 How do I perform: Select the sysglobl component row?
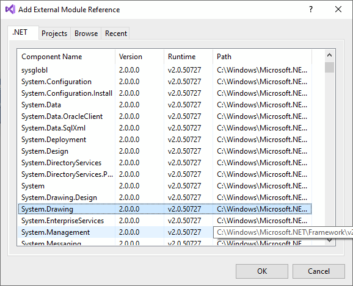(x=165, y=70)
